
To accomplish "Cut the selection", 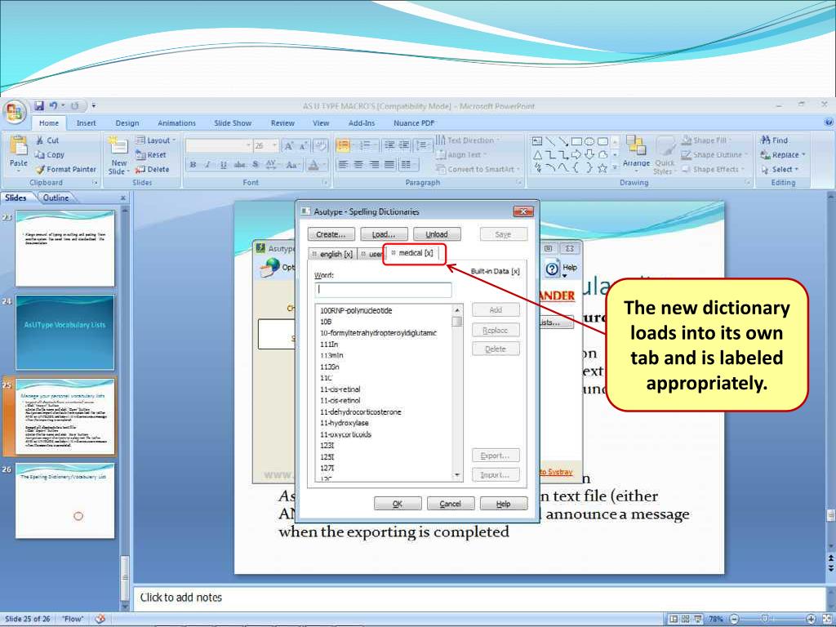I will pyautogui.click(x=47, y=140).
